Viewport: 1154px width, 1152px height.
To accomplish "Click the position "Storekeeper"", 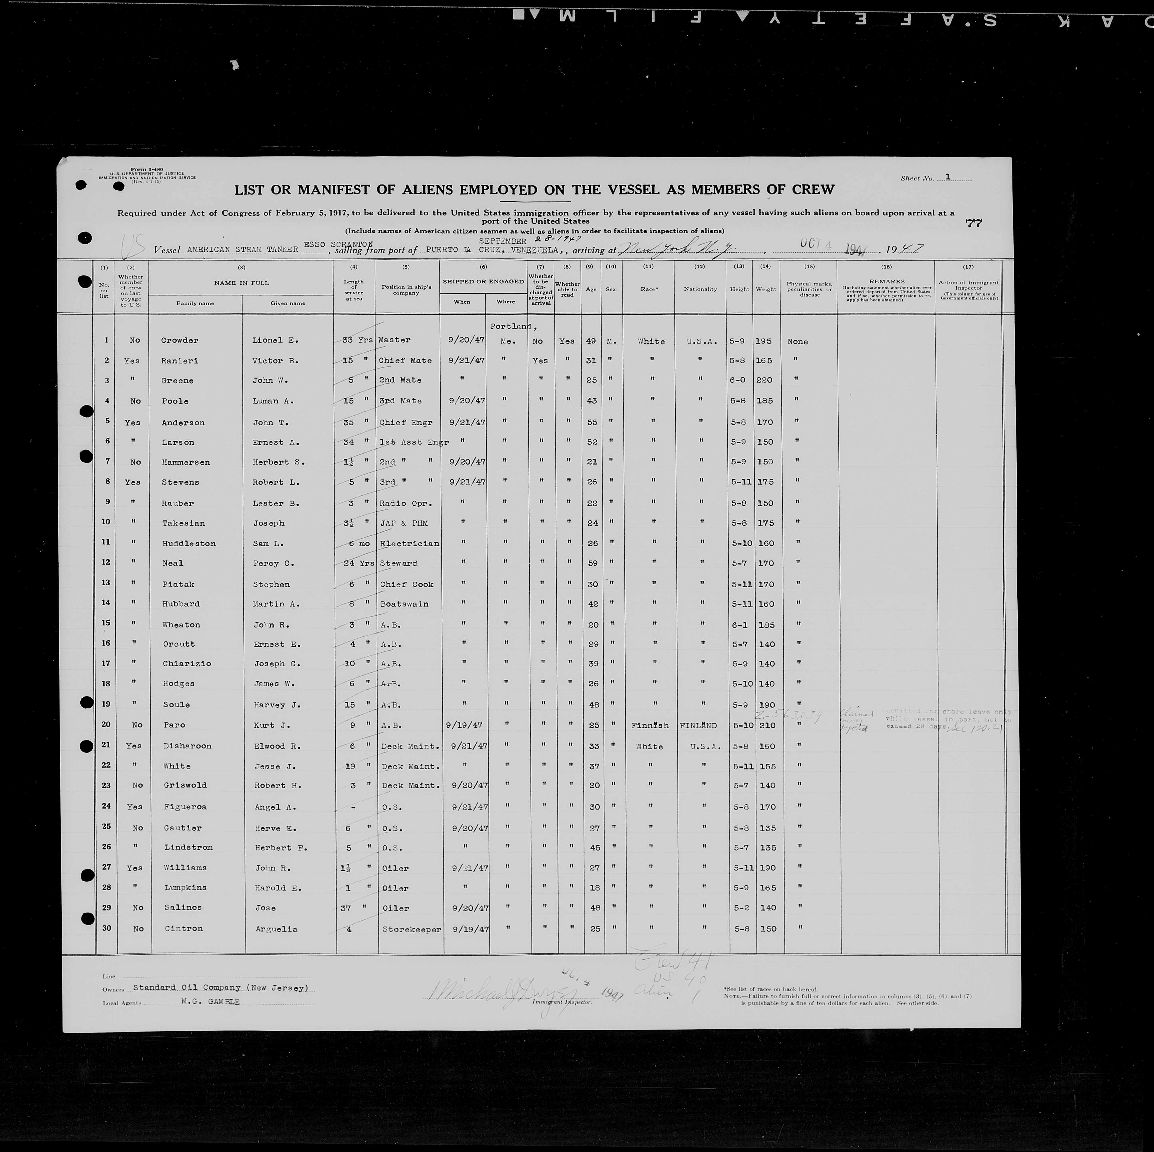I will click(x=412, y=930).
